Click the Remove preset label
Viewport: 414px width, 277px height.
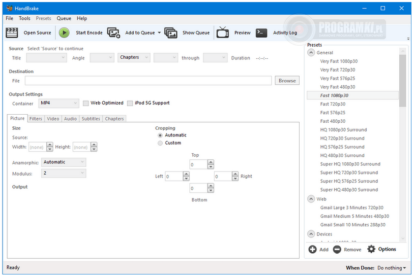(x=352, y=250)
